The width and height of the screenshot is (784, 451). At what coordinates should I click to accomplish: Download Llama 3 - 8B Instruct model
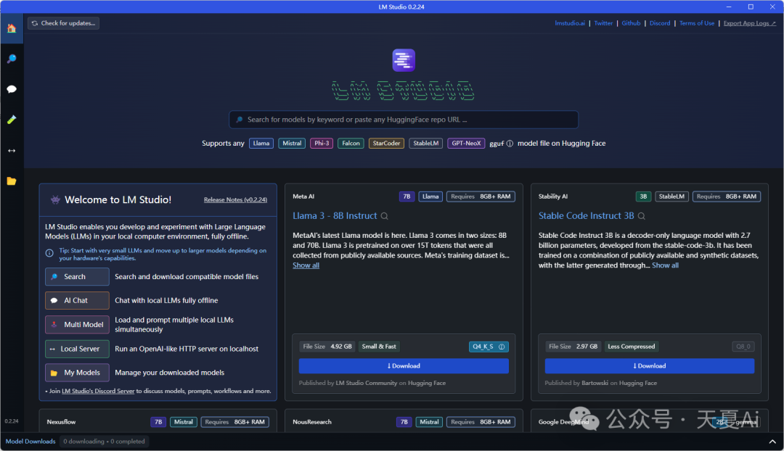point(404,366)
